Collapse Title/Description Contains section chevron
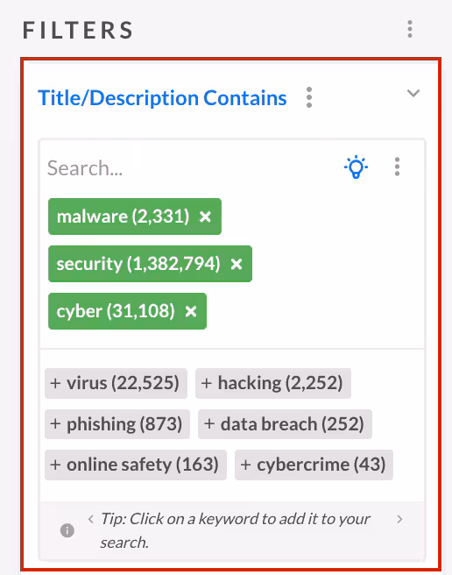 413,93
